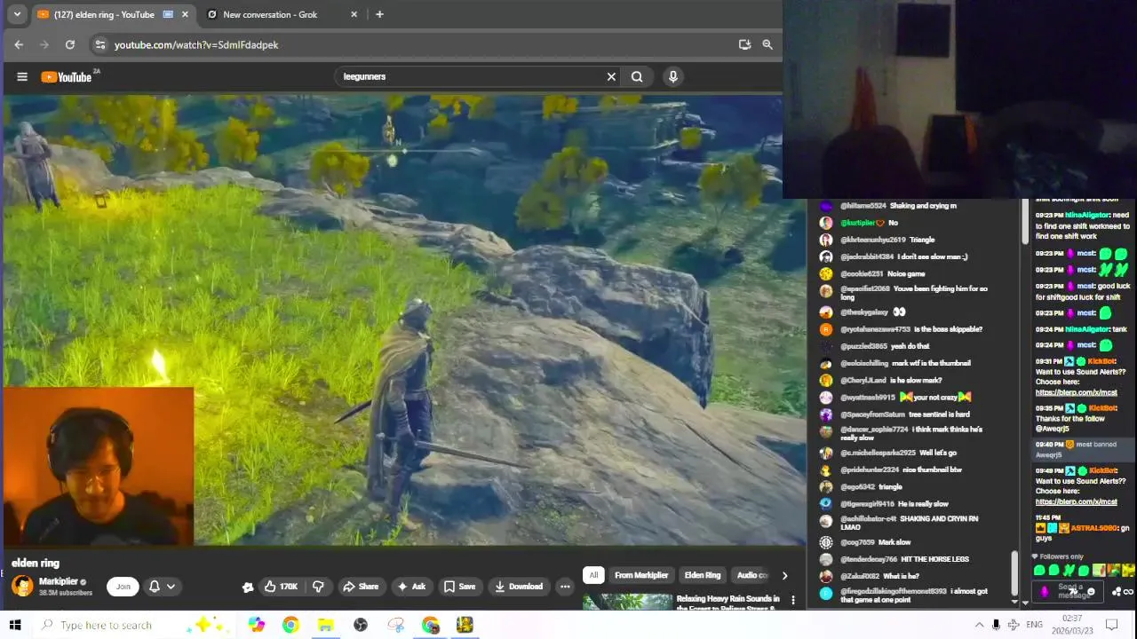Open install app icon in address bar
This screenshot has width=1137, height=639.
744,44
